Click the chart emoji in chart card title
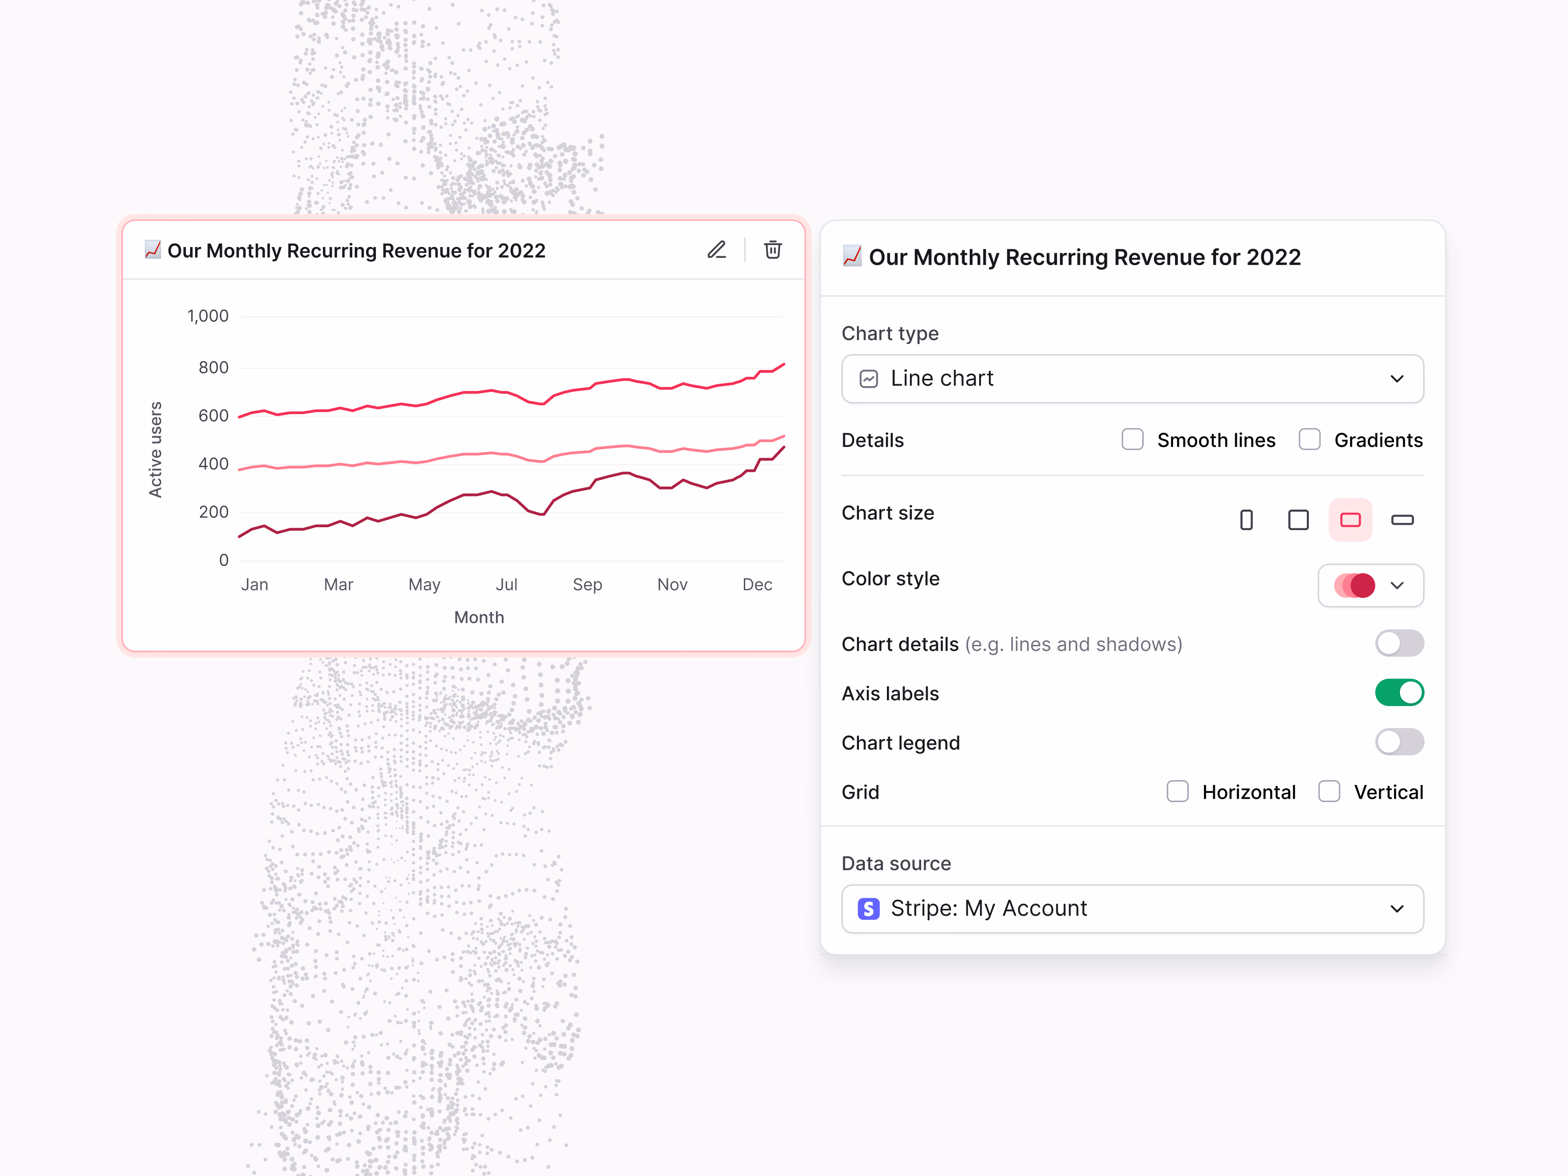The width and height of the screenshot is (1568, 1176). point(152,249)
